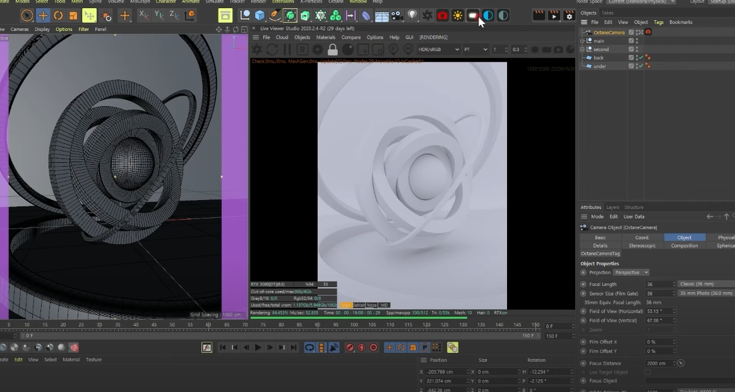The image size is (735, 392).
Task: Click Attributes User Data menu
Action: point(634,217)
